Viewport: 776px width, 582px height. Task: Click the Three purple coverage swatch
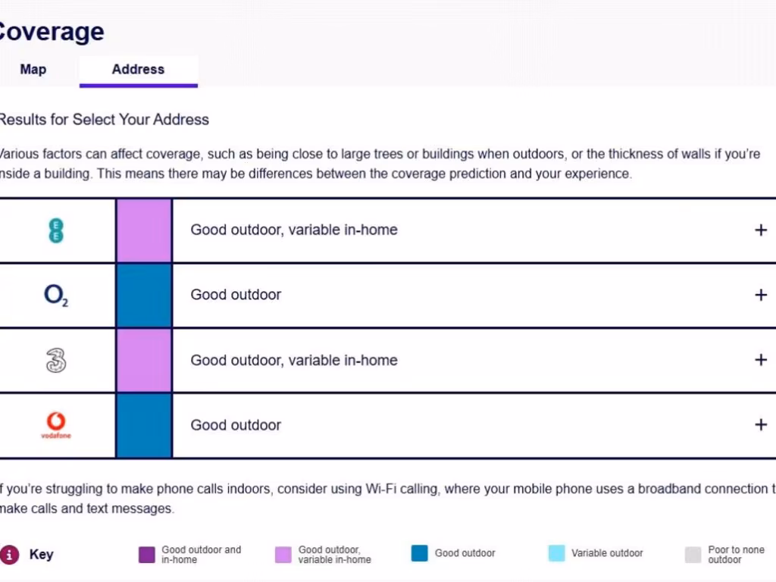point(144,361)
